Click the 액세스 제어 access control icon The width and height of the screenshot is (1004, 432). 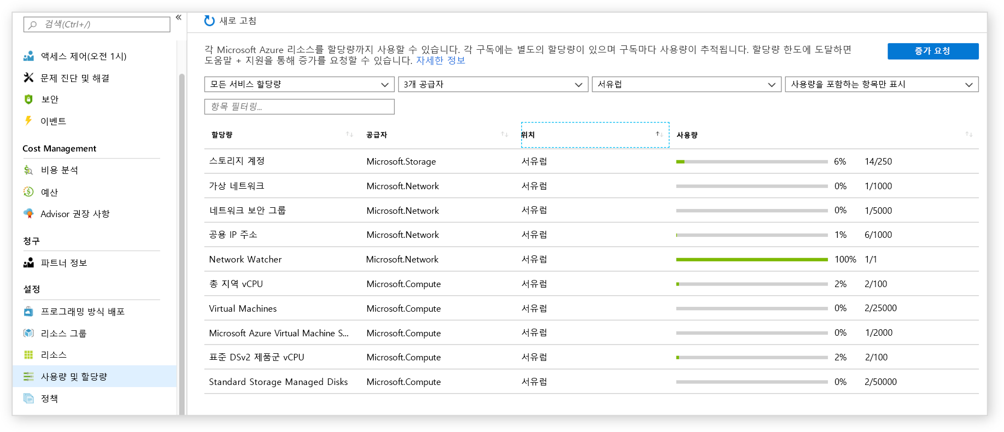coord(28,56)
